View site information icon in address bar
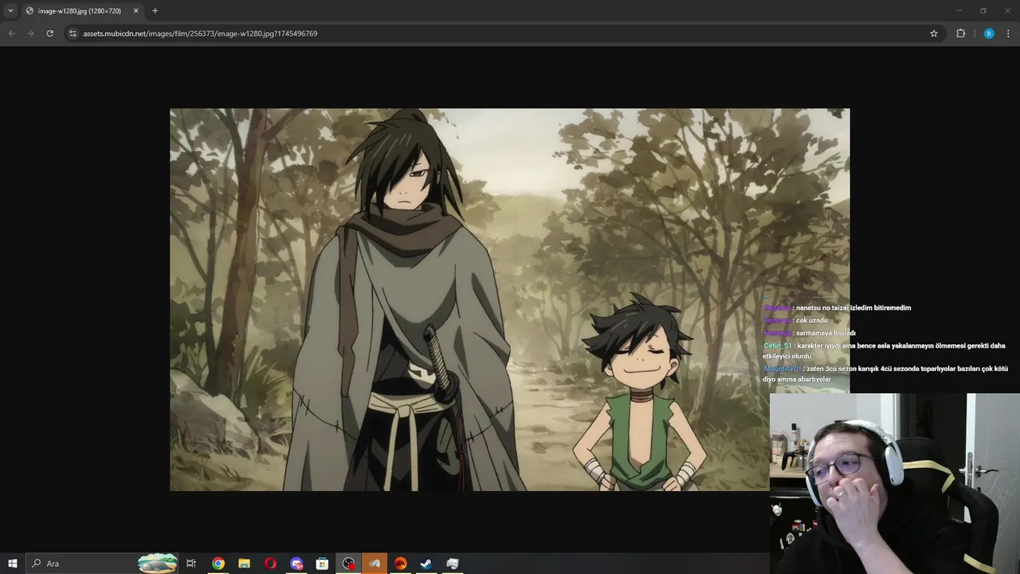The width and height of the screenshot is (1020, 574). coord(73,33)
